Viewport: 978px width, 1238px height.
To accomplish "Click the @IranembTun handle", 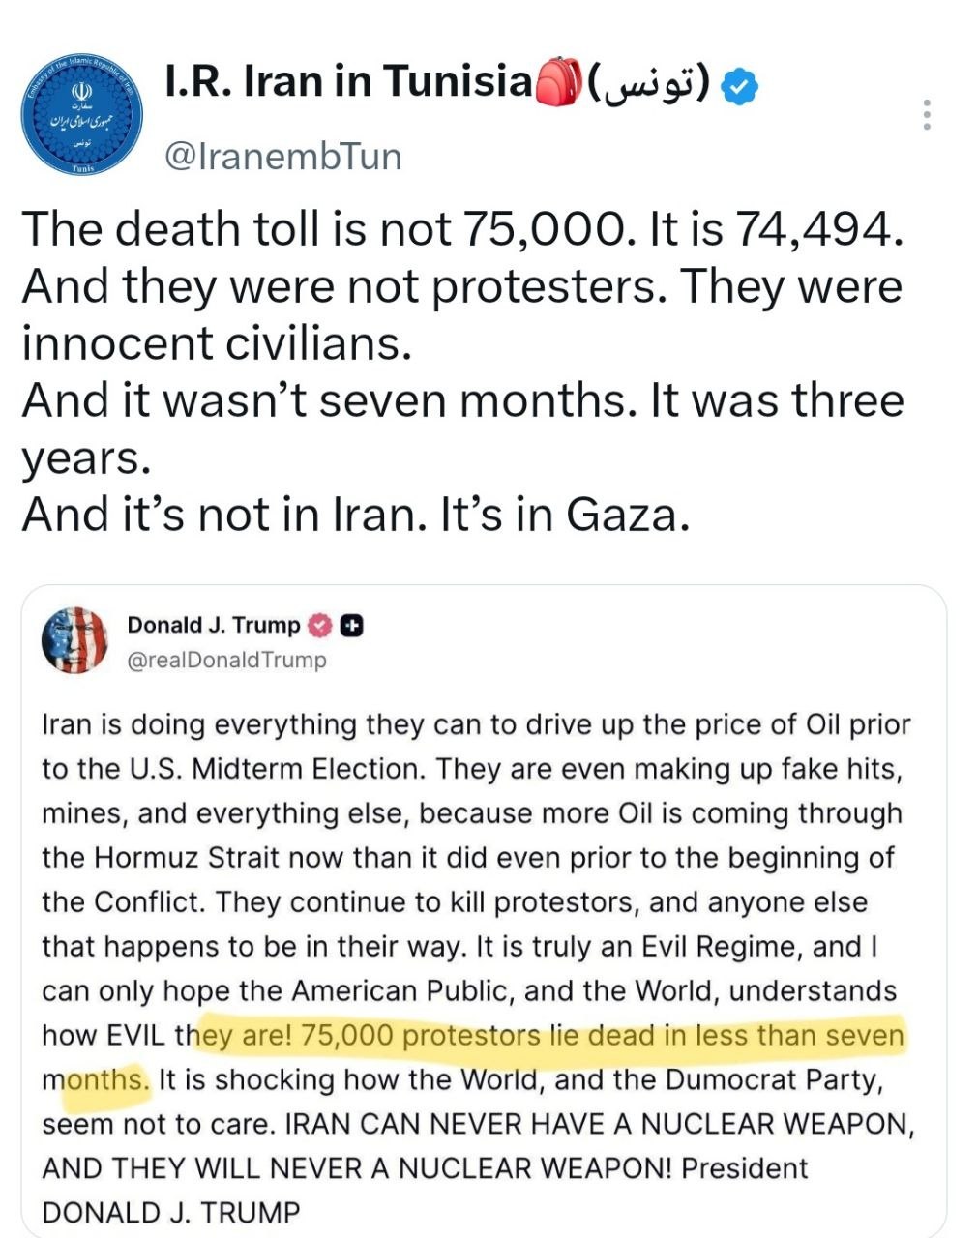I will point(283,156).
